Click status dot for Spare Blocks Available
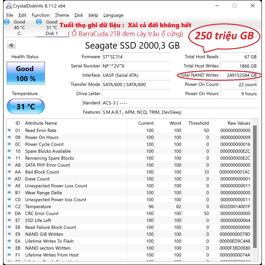This screenshot has width=265, height=265. [9, 151]
